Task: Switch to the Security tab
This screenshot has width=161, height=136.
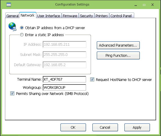Action: click(86, 16)
